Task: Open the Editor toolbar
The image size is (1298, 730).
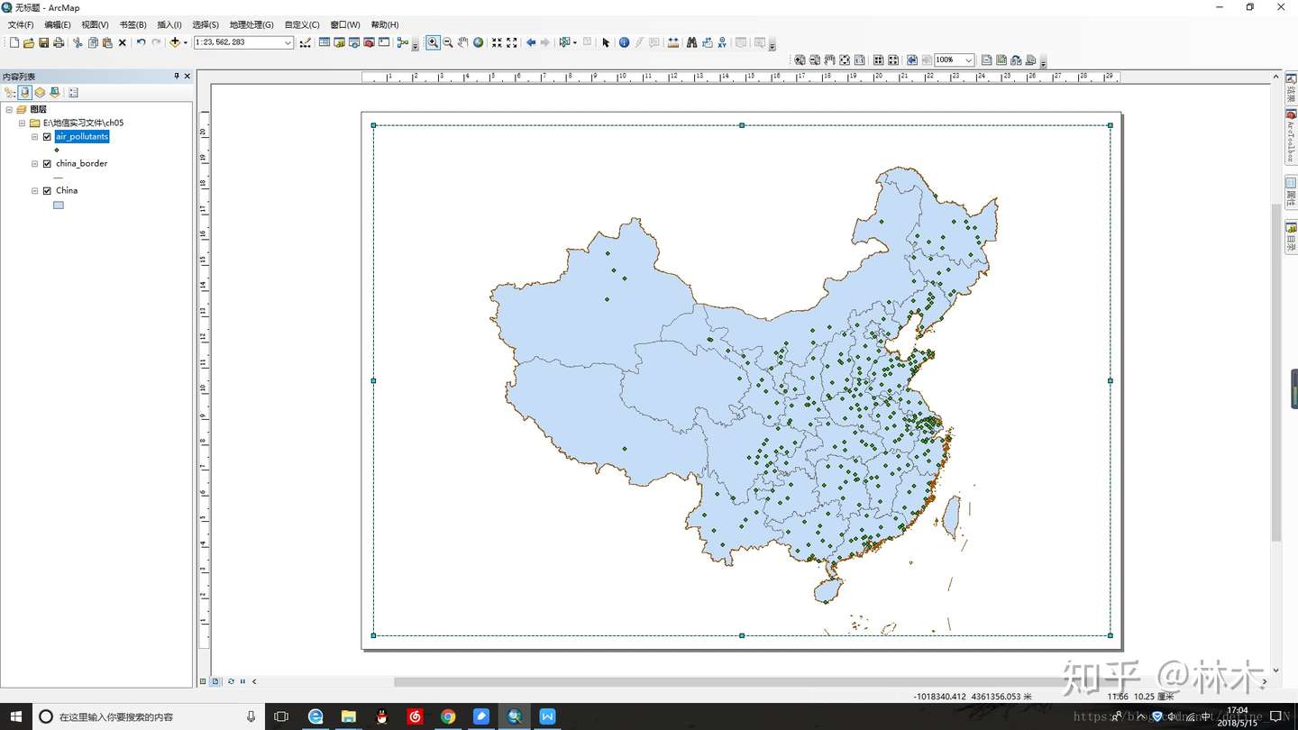Action: [306, 42]
